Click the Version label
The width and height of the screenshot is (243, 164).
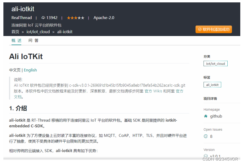(209, 150)
